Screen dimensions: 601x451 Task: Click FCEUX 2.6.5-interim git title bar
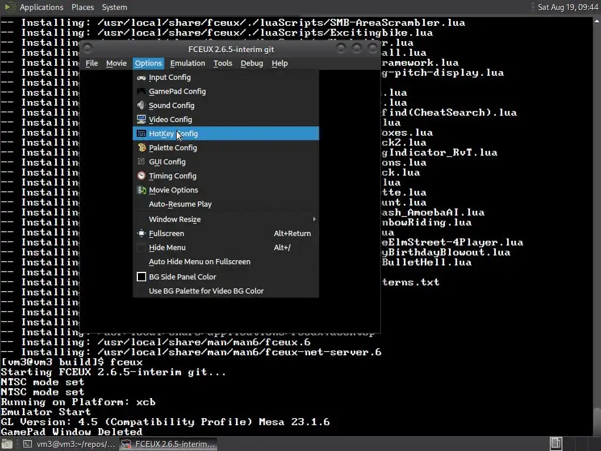pos(231,49)
